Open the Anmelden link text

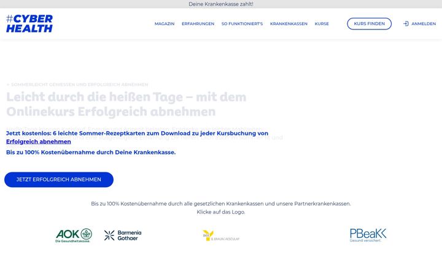(x=424, y=24)
